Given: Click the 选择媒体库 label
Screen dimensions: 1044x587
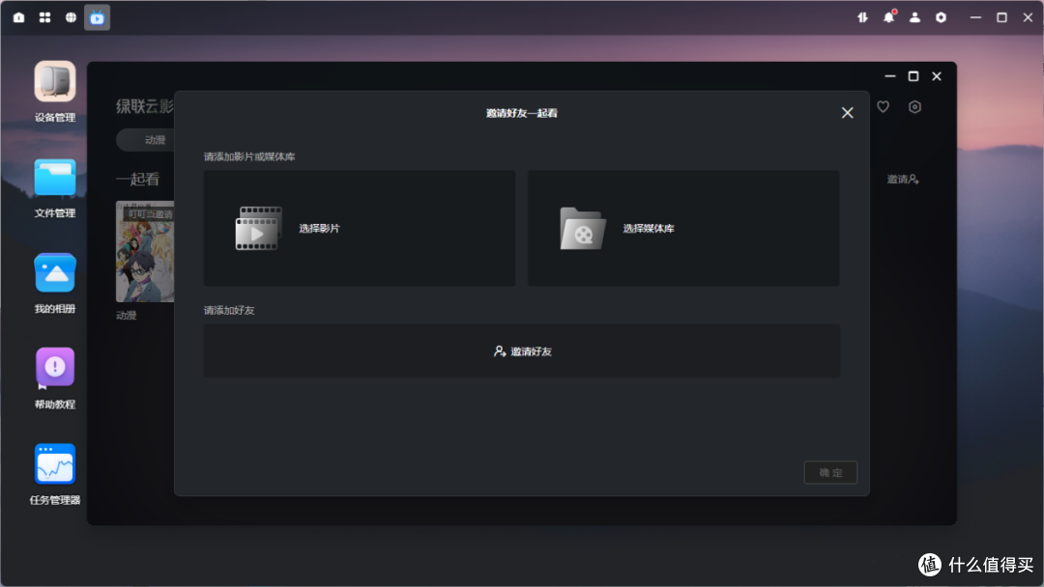Looking at the screenshot, I should click(x=649, y=228).
